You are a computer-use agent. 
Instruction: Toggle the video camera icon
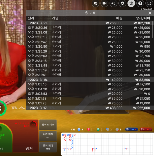(x=104, y=3)
